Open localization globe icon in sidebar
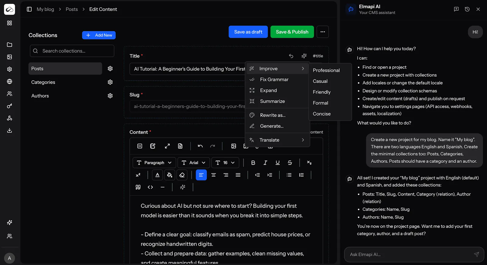The width and height of the screenshot is (487, 265). point(9,82)
